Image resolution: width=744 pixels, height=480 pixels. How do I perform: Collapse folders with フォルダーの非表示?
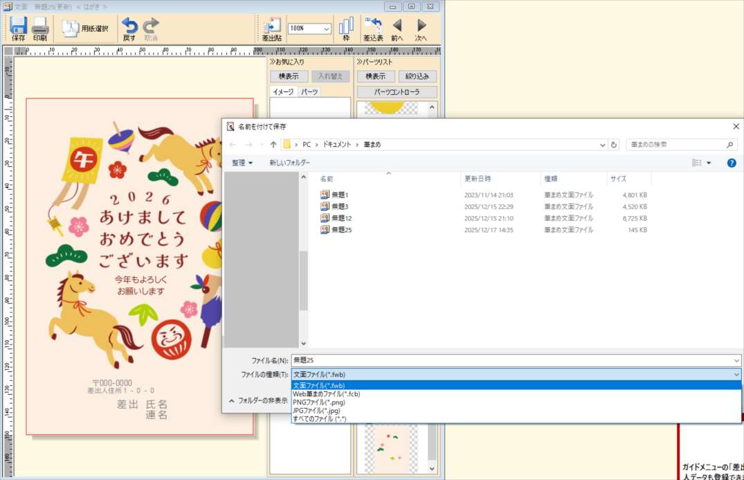(x=257, y=400)
